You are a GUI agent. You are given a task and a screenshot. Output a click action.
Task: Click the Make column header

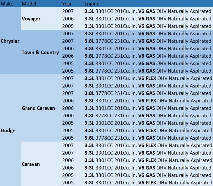[x=6, y=4]
